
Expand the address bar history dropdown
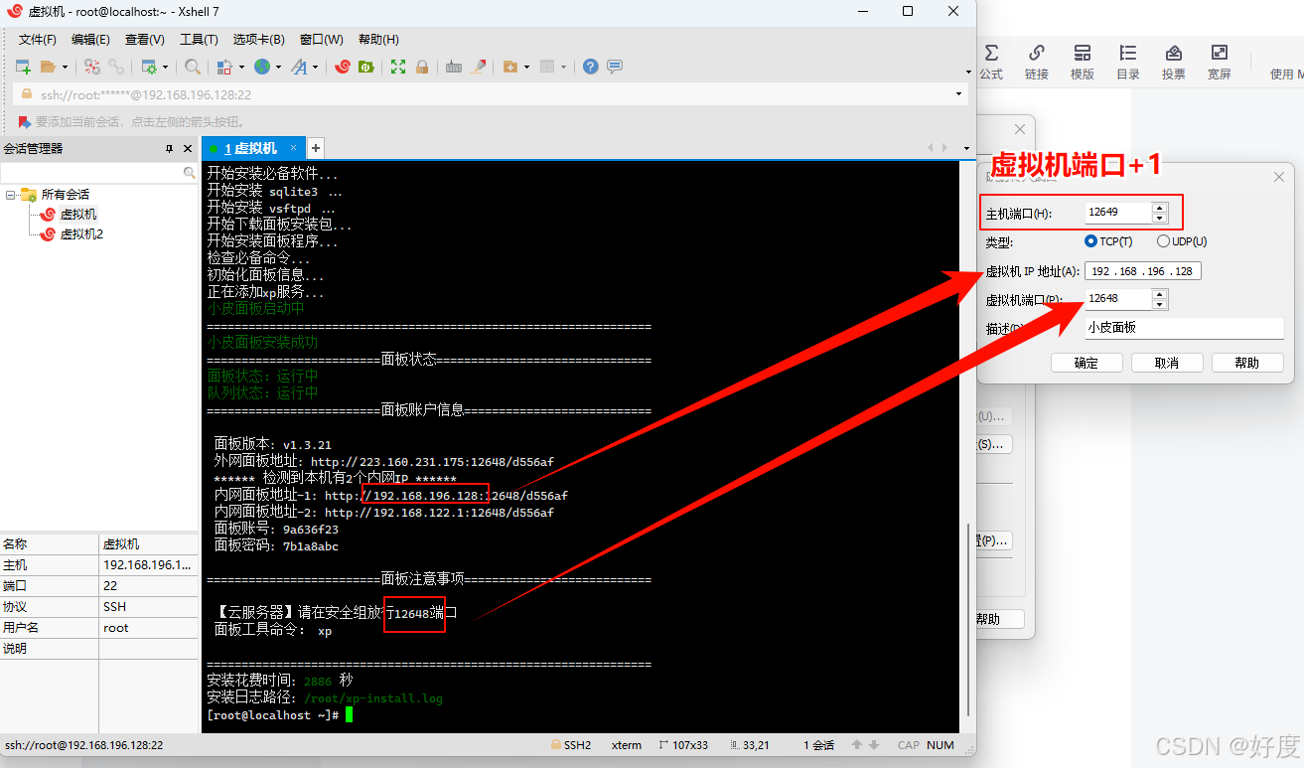point(959,94)
